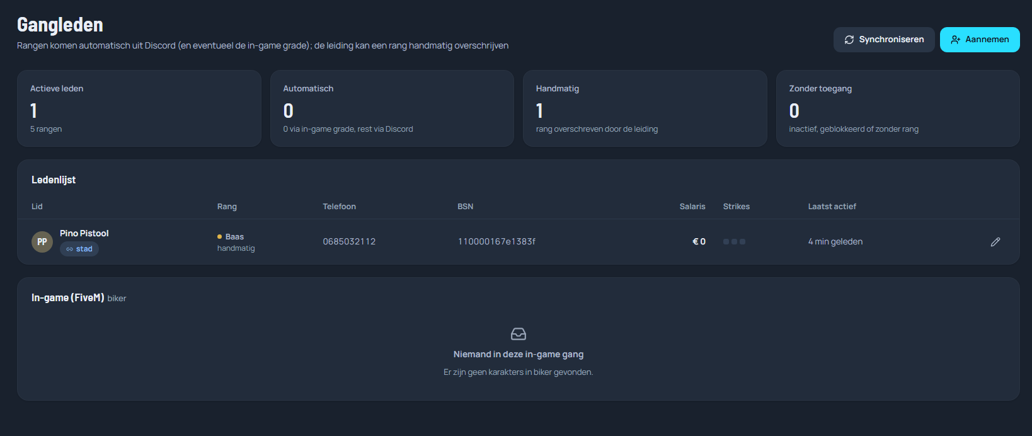This screenshot has height=436, width=1032.
Task: Click the 'Niemand in deze in-game gang' message
Action: [519, 355]
